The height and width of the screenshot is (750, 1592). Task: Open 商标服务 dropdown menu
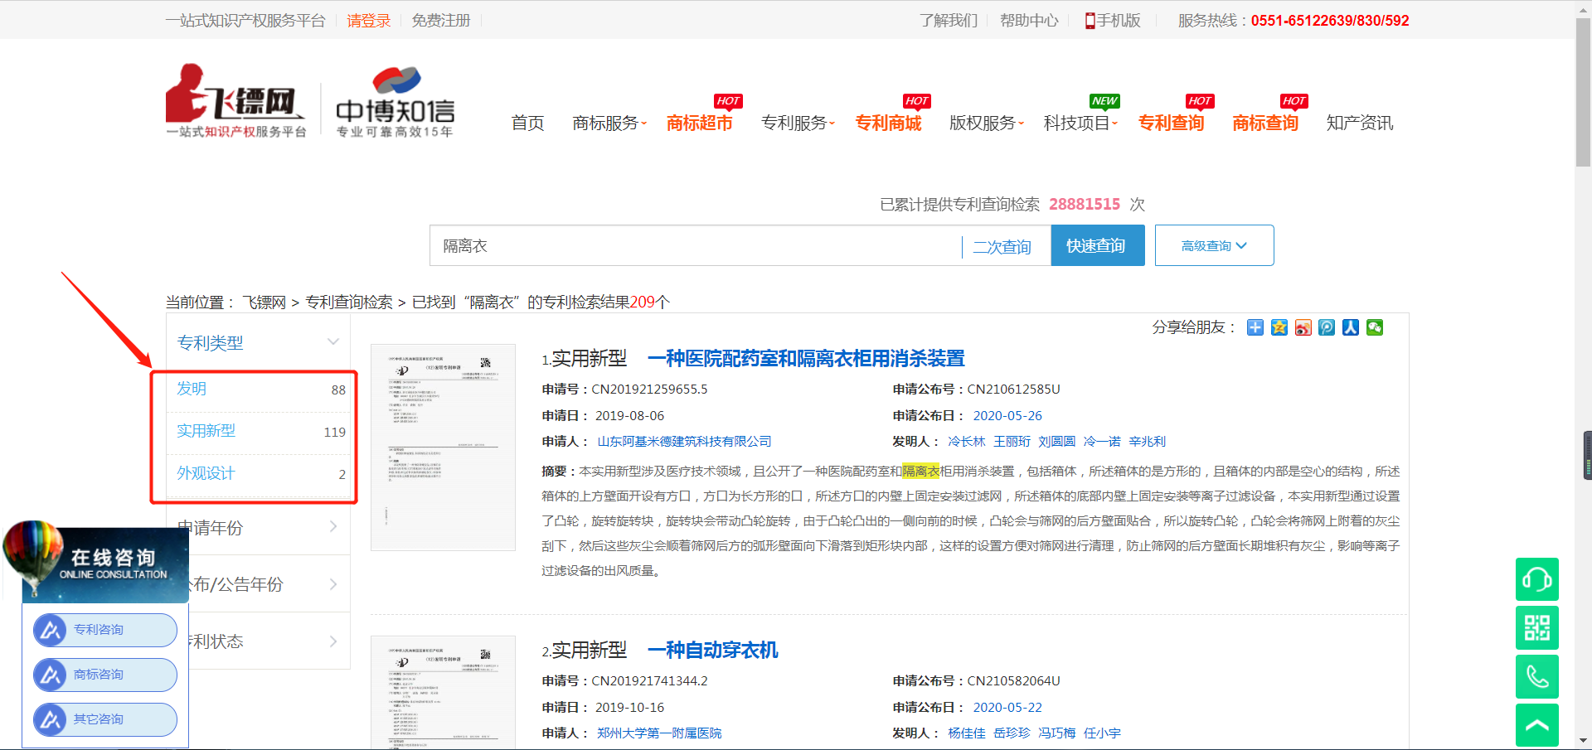click(609, 123)
